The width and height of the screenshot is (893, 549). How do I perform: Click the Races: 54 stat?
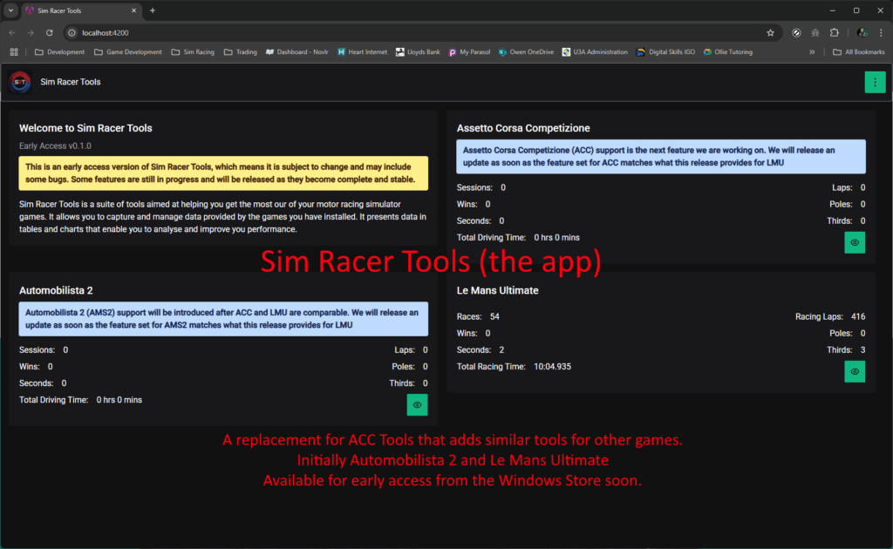tap(478, 316)
